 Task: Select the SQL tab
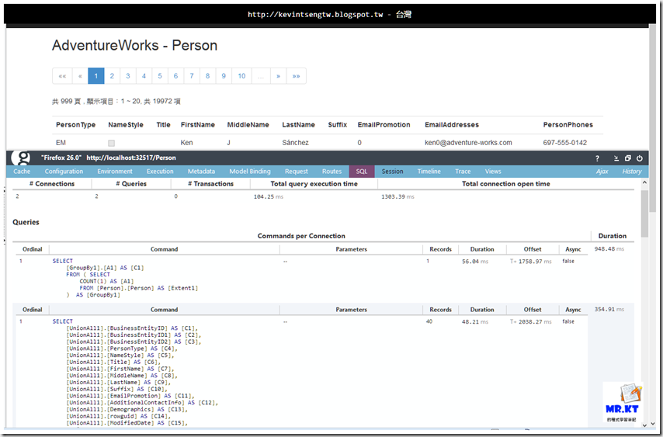(x=362, y=172)
